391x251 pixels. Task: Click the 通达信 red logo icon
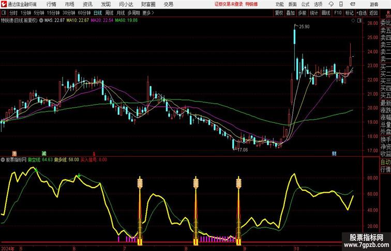(4, 4)
